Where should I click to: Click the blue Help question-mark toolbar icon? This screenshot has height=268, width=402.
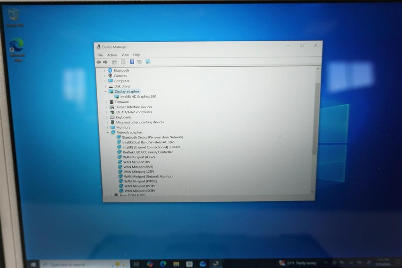pyautogui.click(x=132, y=62)
